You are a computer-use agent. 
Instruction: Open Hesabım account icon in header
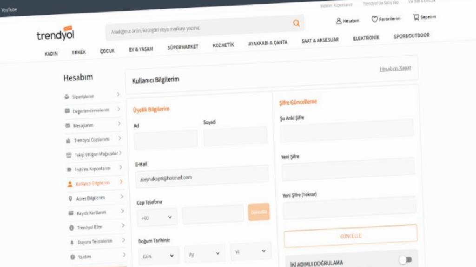(339, 20)
